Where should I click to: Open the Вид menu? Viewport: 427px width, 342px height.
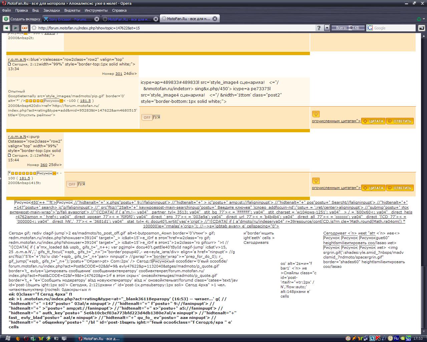click(35, 10)
